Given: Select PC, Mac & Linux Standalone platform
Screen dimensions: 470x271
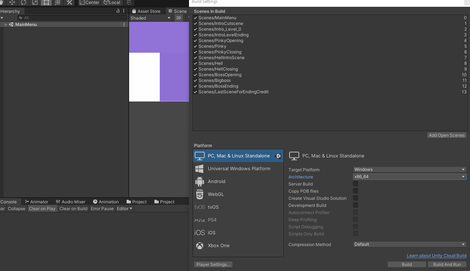Looking at the screenshot, I should pyautogui.click(x=238, y=156).
